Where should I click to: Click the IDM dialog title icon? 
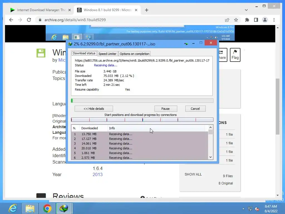tap(70, 44)
